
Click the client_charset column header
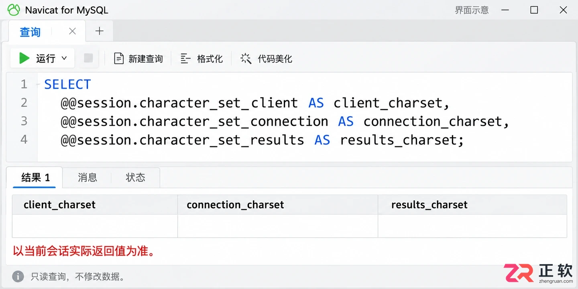coord(95,205)
